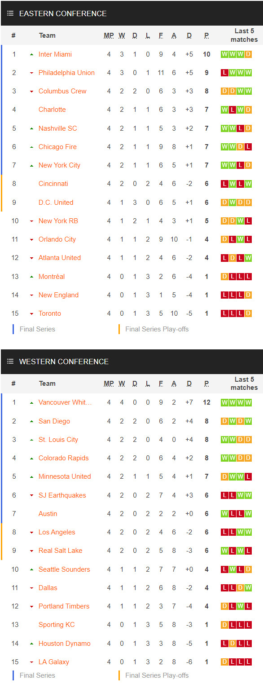
Task: Click Inter Miami's green up arrow
Action: tap(31, 54)
